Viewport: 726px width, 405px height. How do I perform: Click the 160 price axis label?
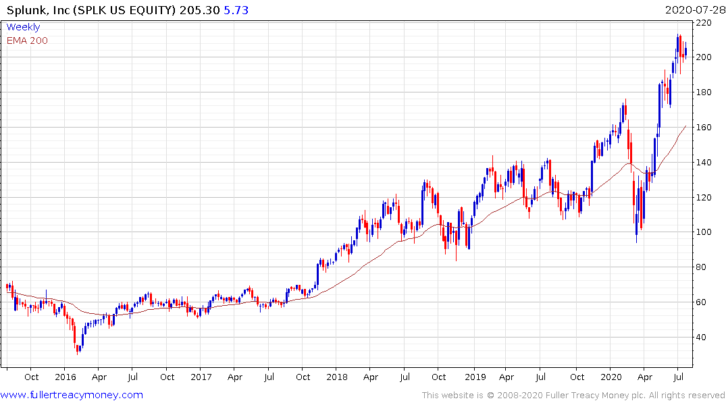pyautogui.click(x=704, y=128)
